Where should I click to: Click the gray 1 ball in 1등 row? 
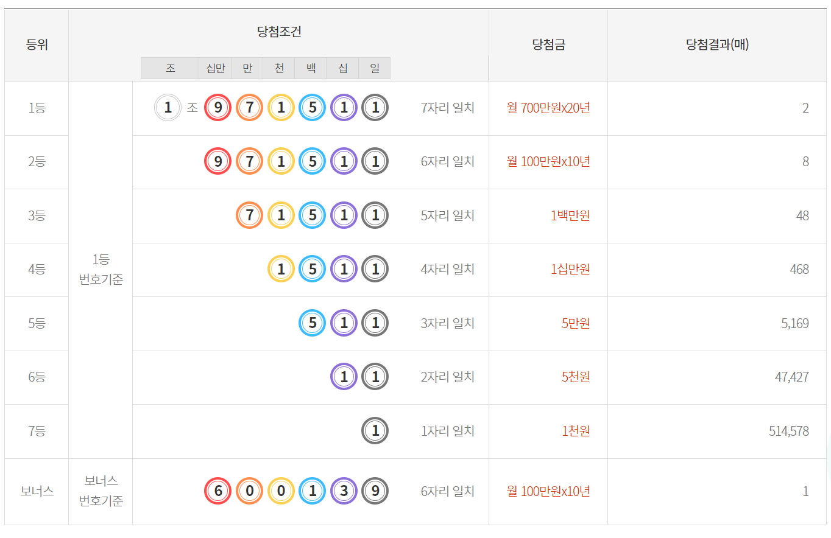(375, 108)
